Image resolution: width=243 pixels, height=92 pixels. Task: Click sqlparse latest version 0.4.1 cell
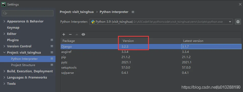click(185, 73)
